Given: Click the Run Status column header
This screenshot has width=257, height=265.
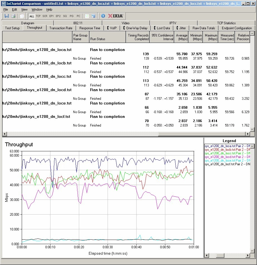Looking at the screenshot, I should [x=108, y=37].
